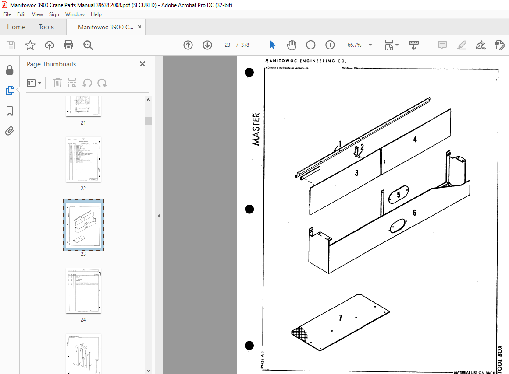
Task: Rotate pages counterclockwise
Action: (87, 83)
